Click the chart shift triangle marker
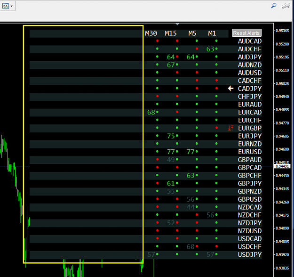The width and height of the screenshot is (294, 277). pos(177,24)
